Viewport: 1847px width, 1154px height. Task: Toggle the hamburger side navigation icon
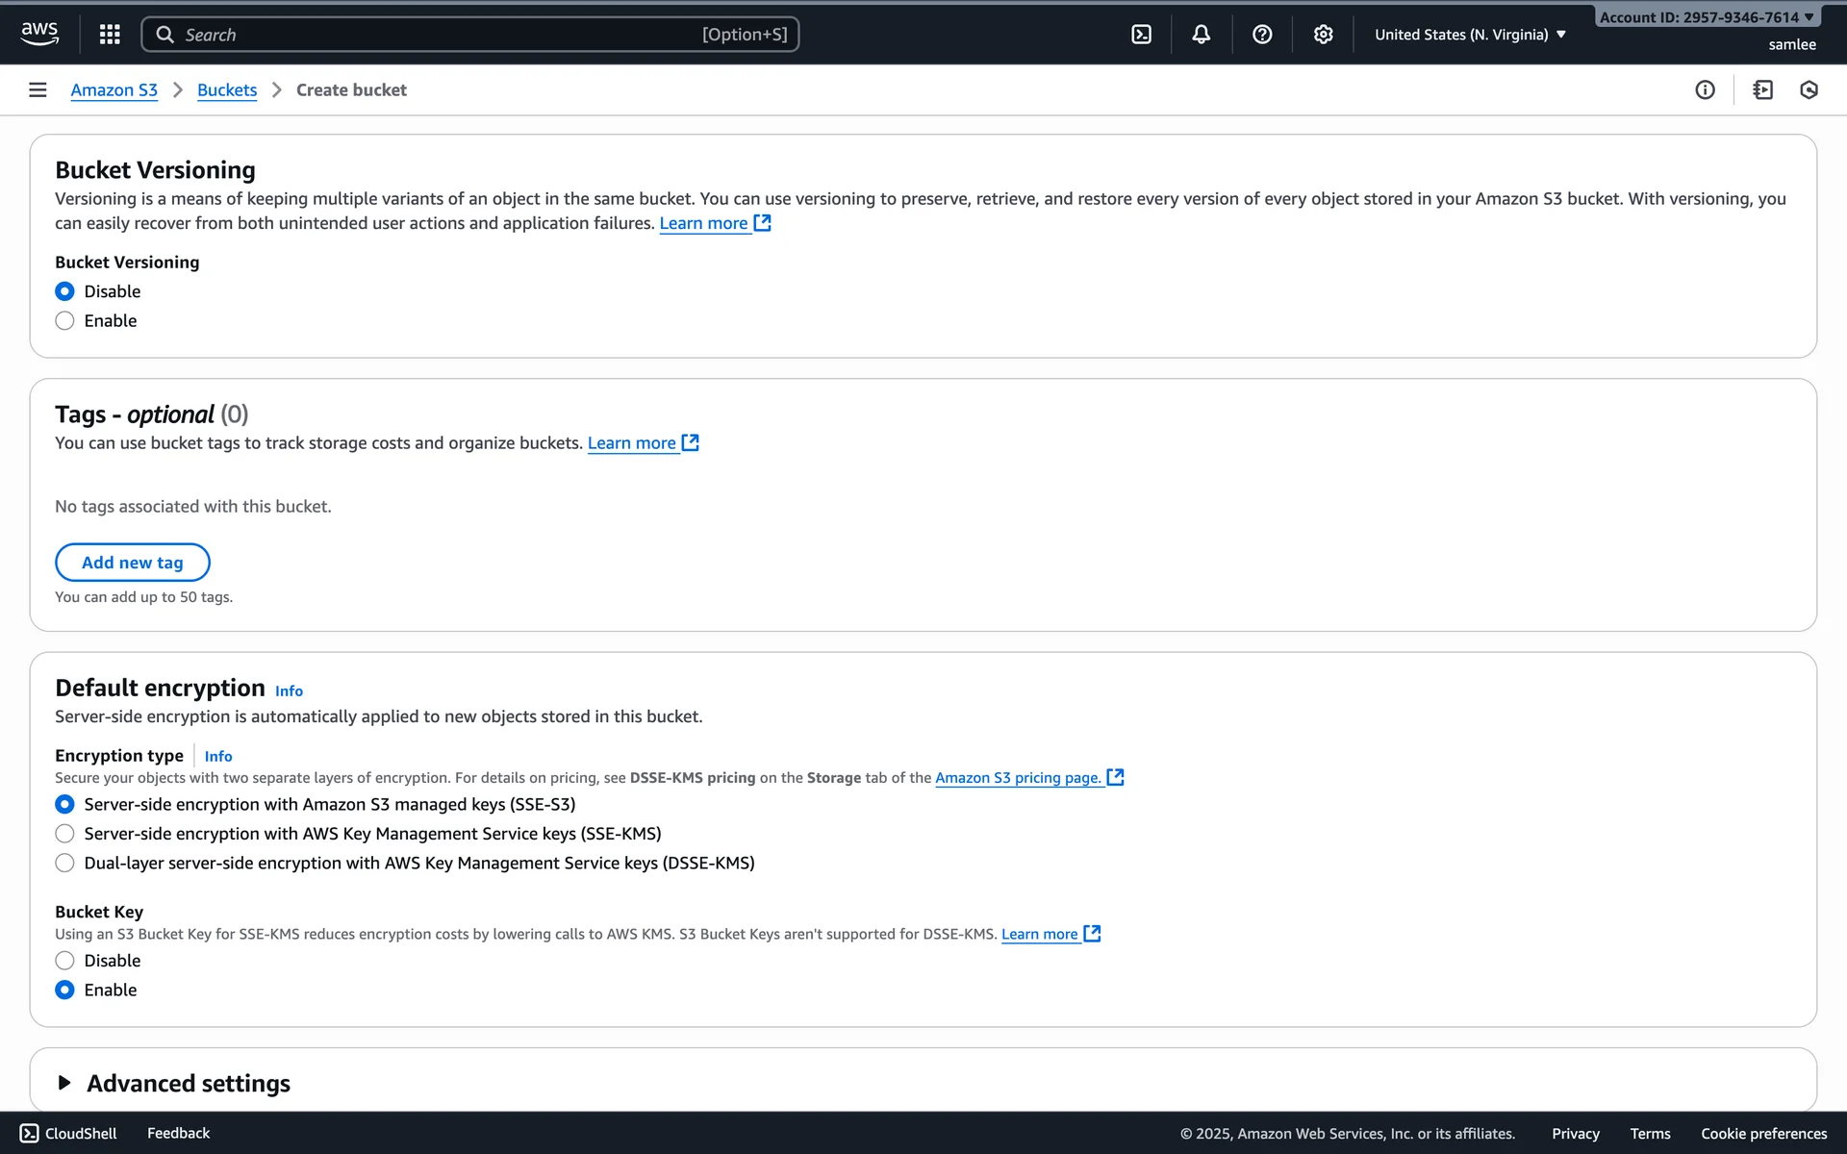[x=38, y=89]
